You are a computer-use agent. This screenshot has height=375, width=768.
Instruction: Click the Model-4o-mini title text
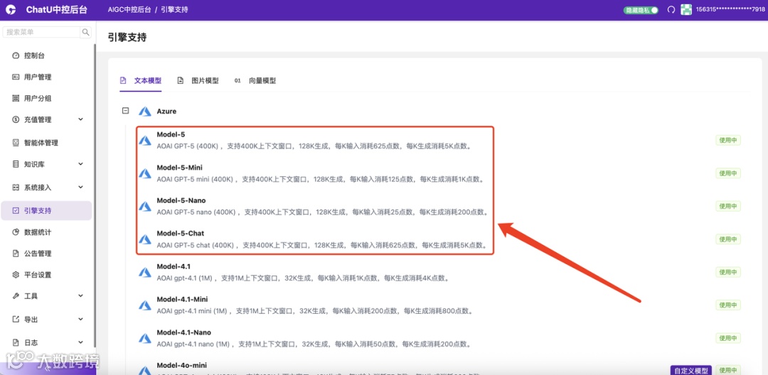point(182,365)
